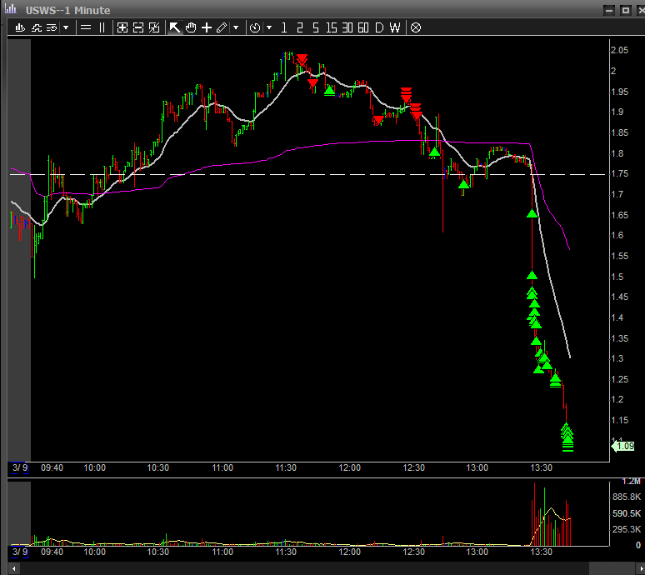This screenshot has height=575, width=645.
Task: Click the 1.75 price axis label
Action: point(619,173)
